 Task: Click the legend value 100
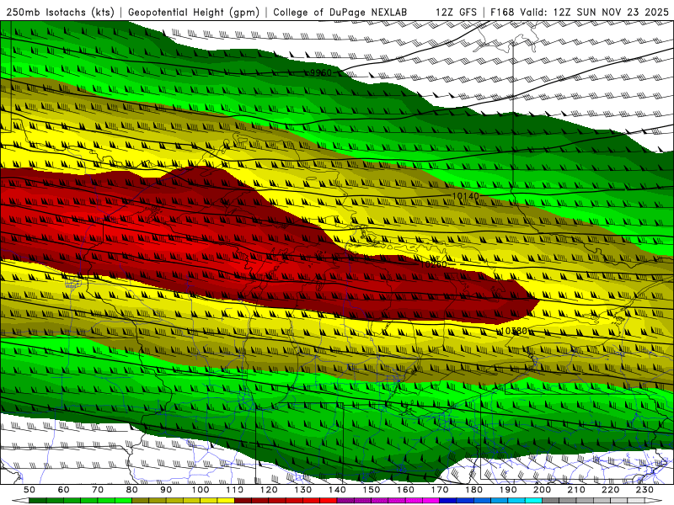[x=201, y=490]
